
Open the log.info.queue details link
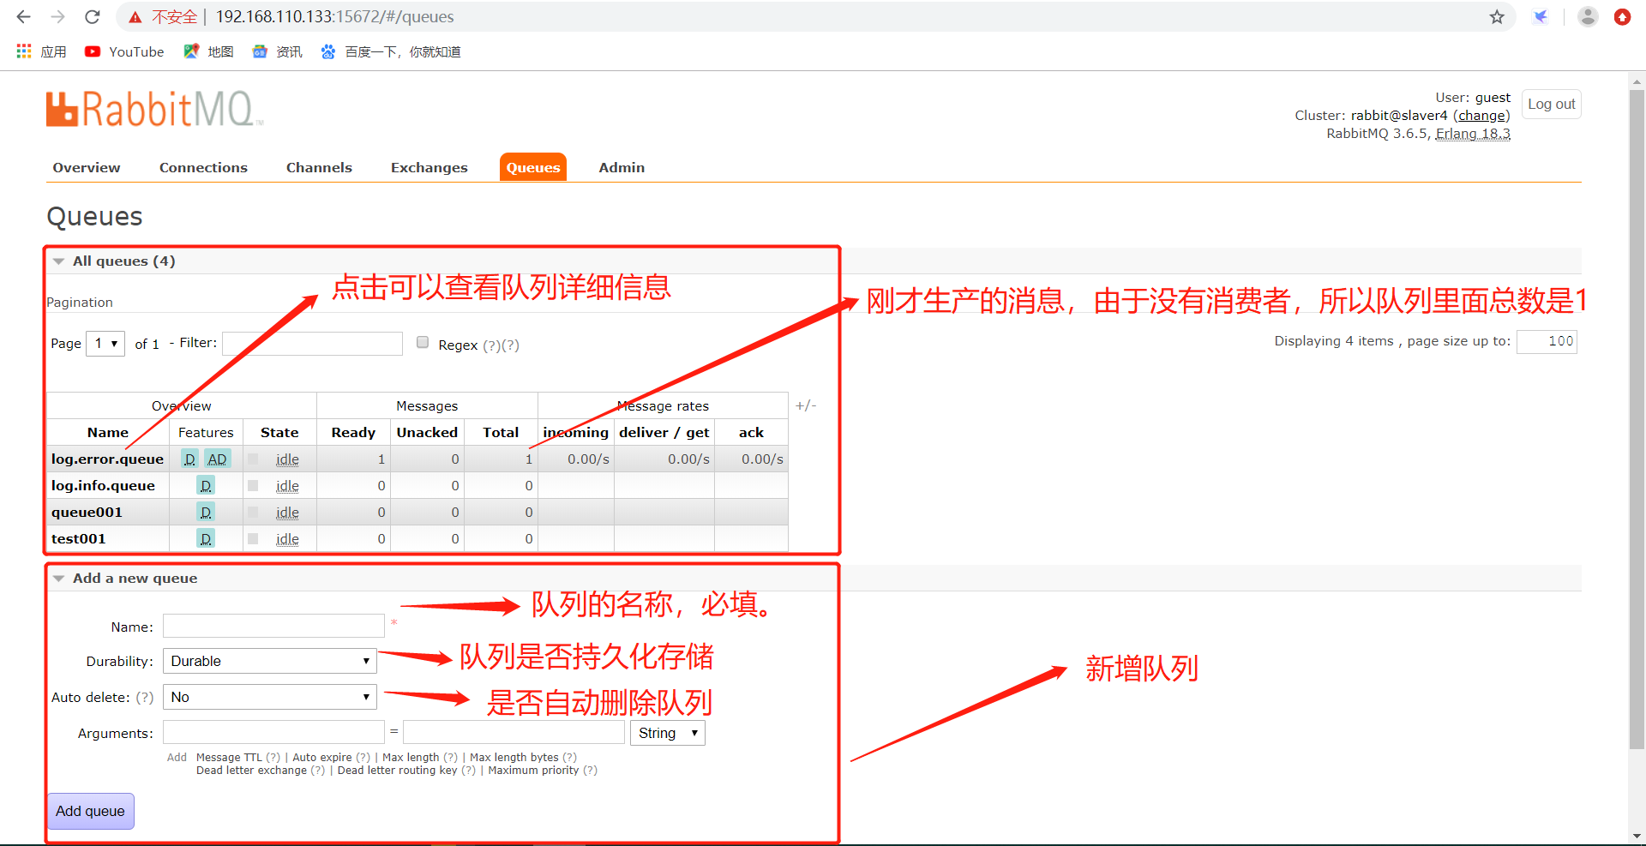pyautogui.click(x=103, y=486)
